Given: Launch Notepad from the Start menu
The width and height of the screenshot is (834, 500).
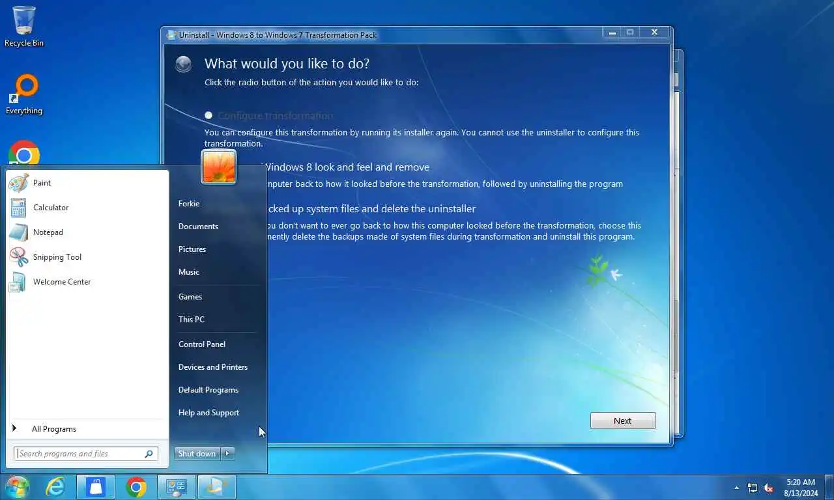Looking at the screenshot, I should click(87, 232).
